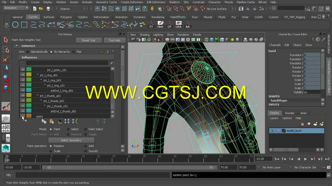Collapse jnt_l_ring_c01 hierarchy
The height and width of the screenshot is (186, 332).
[x=45, y=85]
